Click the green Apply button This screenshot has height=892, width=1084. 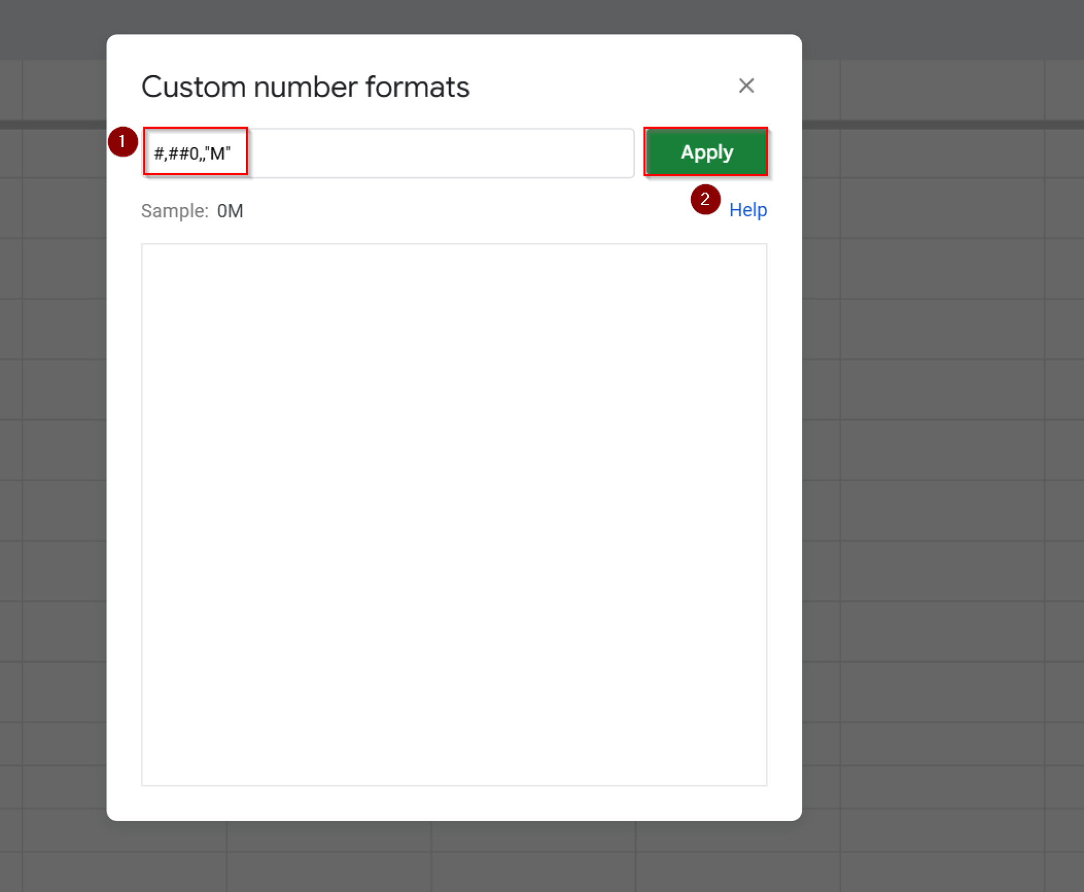[x=706, y=152]
